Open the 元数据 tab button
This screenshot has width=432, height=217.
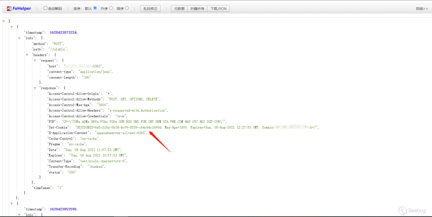(179, 8)
